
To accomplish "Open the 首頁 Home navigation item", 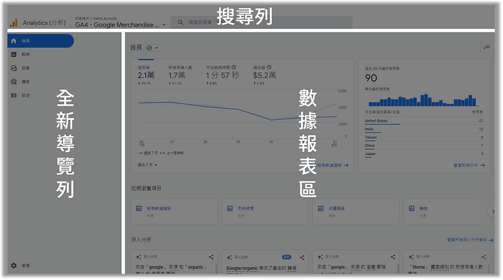I will (40, 41).
